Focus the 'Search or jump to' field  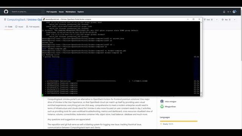27,12
